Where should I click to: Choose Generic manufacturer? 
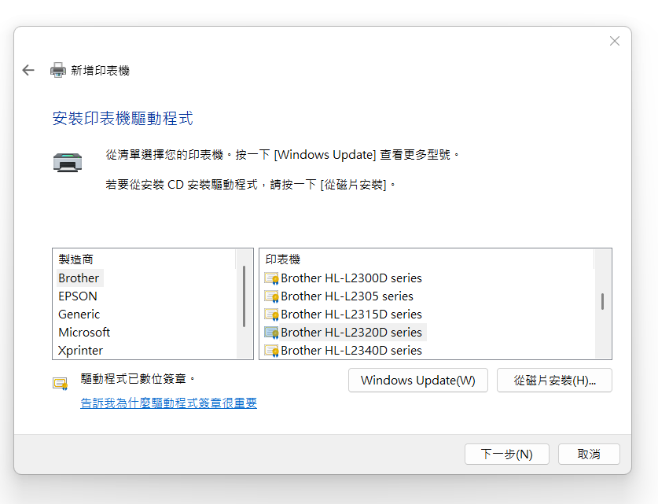tap(79, 315)
